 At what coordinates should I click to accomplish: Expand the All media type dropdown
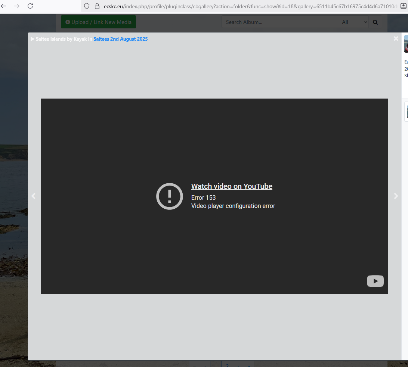pos(353,22)
